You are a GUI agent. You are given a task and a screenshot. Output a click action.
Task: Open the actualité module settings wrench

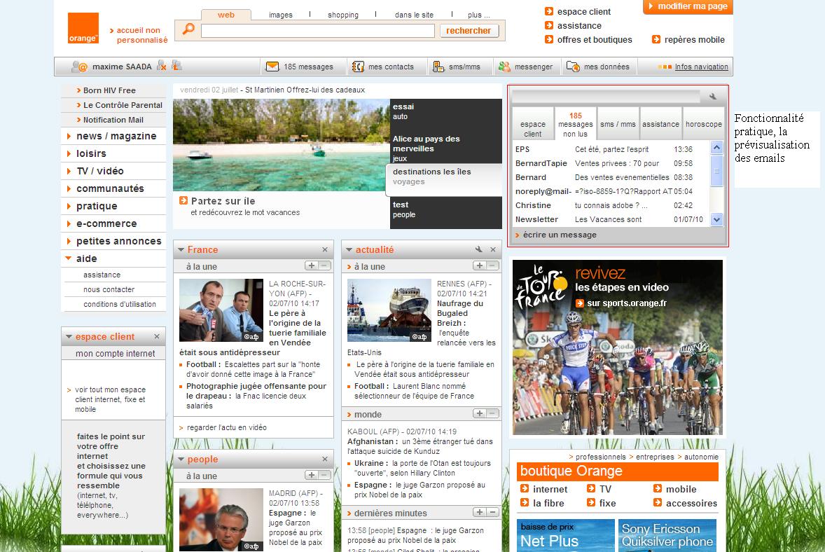coord(478,249)
